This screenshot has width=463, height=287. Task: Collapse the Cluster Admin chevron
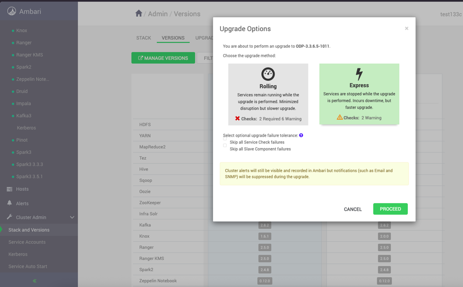[72, 217]
